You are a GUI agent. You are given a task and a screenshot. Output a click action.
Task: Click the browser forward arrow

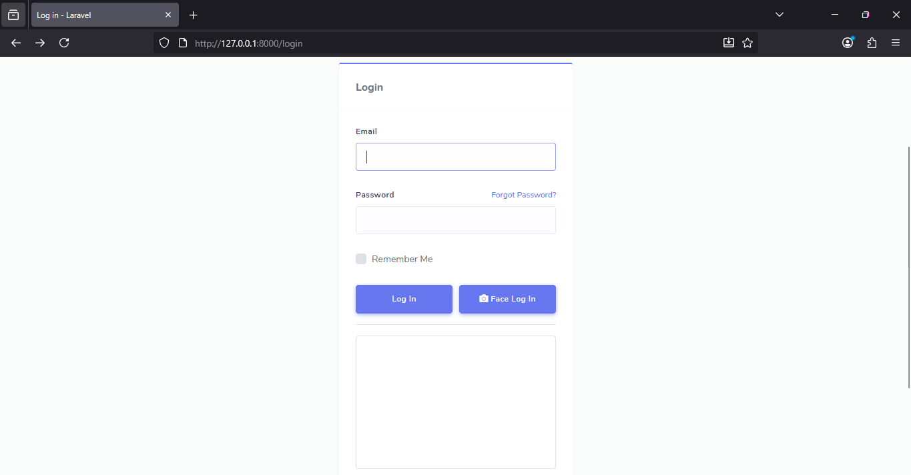pyautogui.click(x=40, y=43)
